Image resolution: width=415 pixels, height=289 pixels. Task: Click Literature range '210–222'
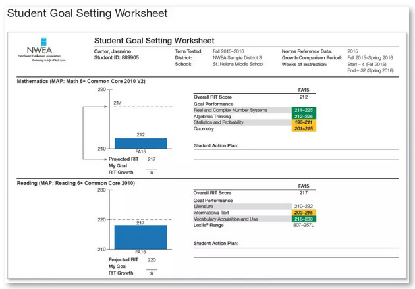click(304, 206)
